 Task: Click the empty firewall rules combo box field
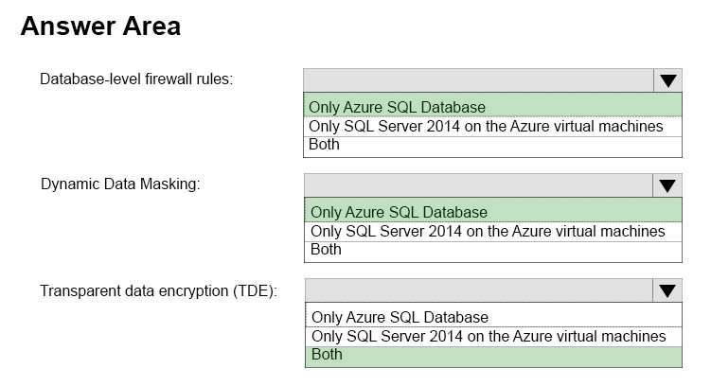pos(479,80)
